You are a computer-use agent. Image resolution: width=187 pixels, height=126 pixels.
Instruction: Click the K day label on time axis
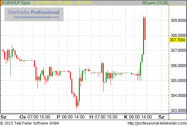point(126,117)
